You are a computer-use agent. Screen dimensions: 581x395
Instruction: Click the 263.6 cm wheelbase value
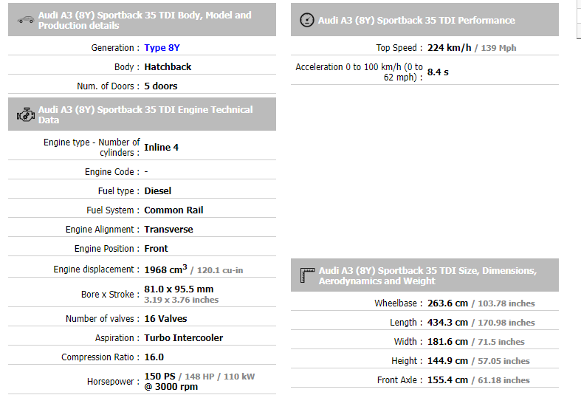coord(447,303)
